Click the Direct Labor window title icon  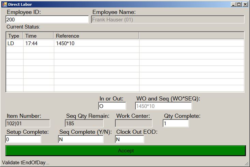(4, 4)
